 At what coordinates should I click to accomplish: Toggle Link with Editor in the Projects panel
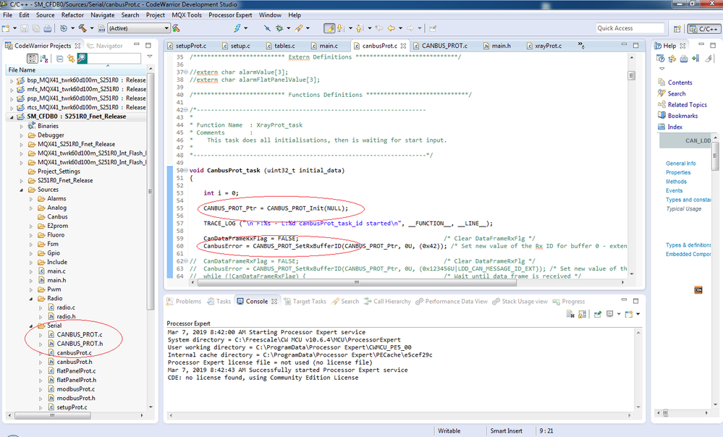[71, 59]
